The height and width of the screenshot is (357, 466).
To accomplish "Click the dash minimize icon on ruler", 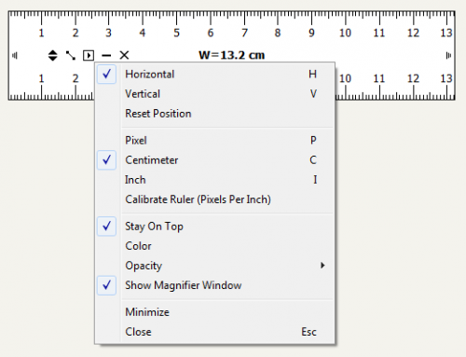I will pyautogui.click(x=106, y=56).
